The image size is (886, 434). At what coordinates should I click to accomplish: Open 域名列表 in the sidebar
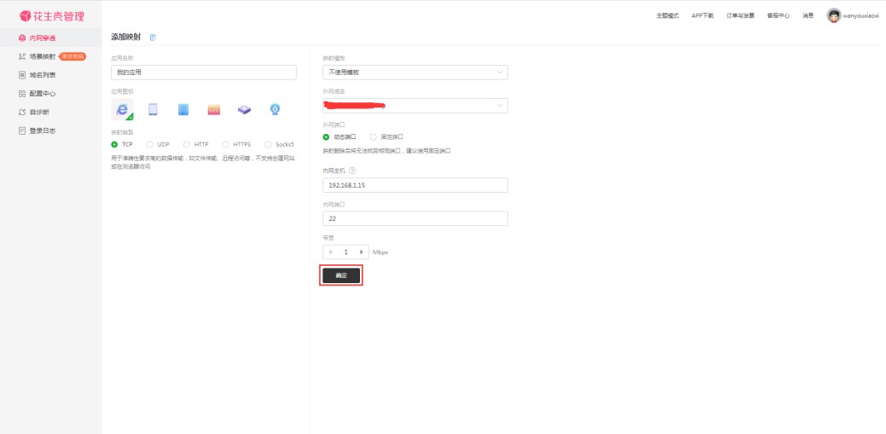[42, 75]
